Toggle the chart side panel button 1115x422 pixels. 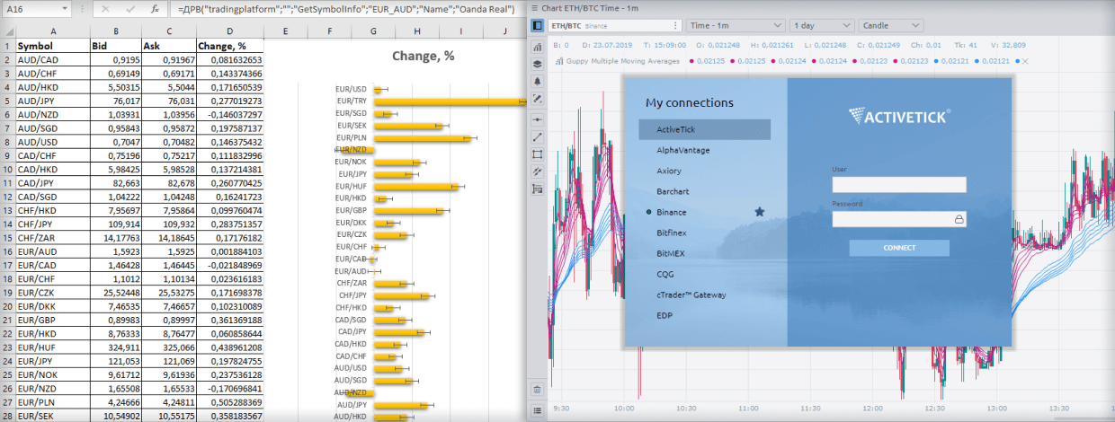[537, 25]
